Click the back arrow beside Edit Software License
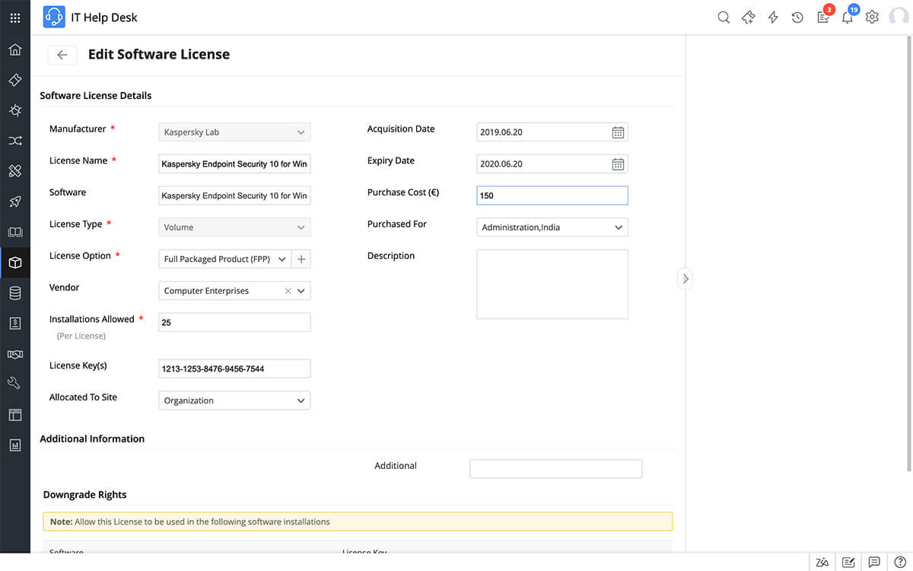Viewport: 913px width, 571px height. point(62,55)
